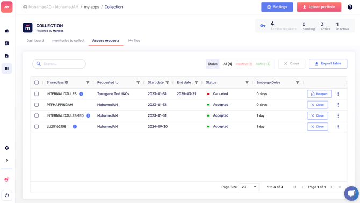Check the INTERNALIDJULES row checkbox

(37, 94)
